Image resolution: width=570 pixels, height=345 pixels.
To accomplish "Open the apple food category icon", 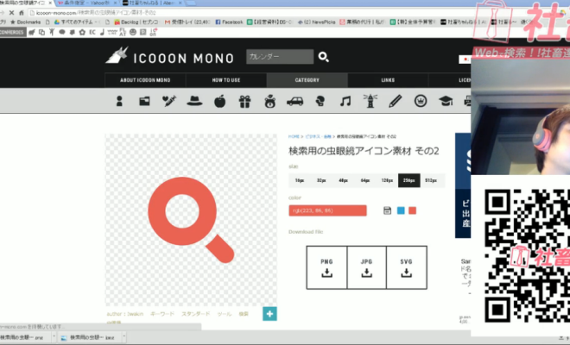I will point(218,101).
